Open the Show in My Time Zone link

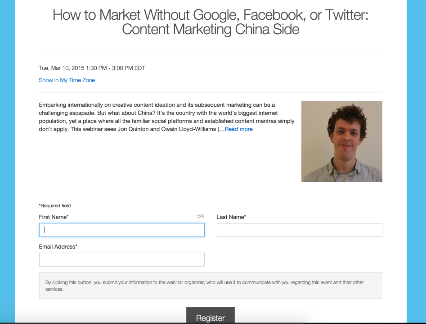[x=67, y=80]
